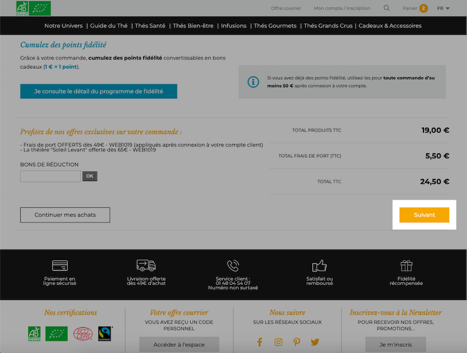
Task: Open Mon compte / Inscription link
Action: click(x=342, y=9)
